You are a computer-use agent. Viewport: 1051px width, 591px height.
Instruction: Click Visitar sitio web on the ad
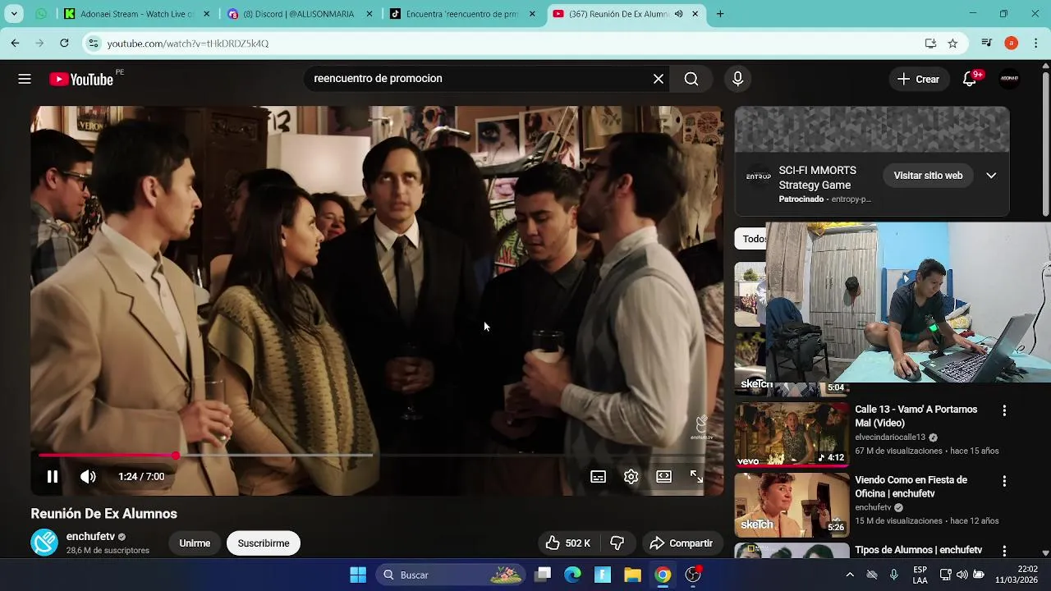pos(928,176)
